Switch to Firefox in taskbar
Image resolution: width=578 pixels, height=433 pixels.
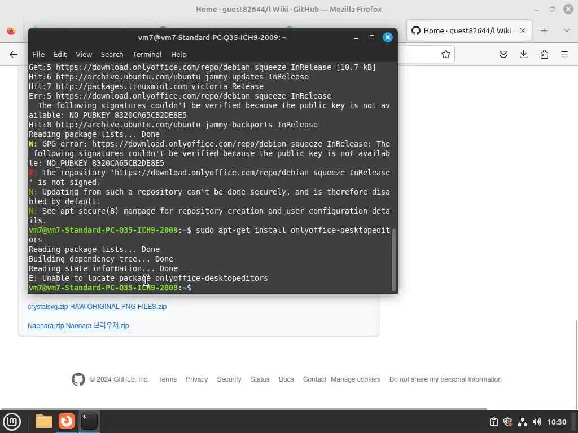67,421
